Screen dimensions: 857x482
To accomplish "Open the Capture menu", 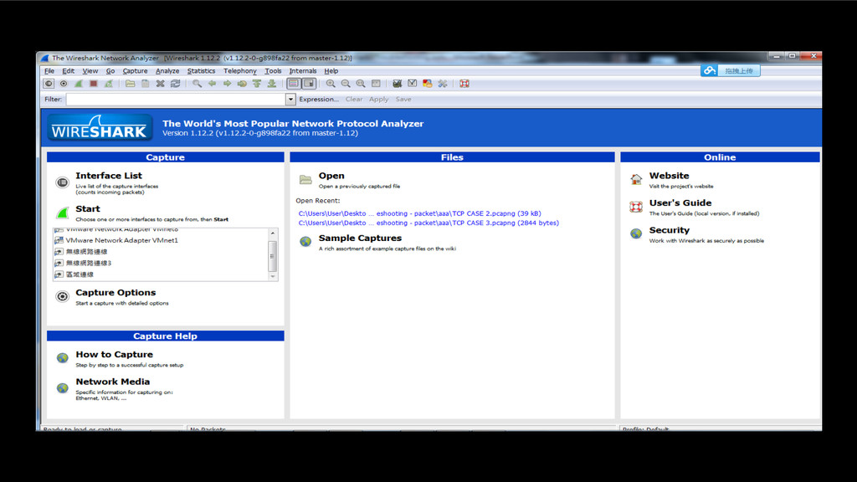I will click(x=135, y=71).
